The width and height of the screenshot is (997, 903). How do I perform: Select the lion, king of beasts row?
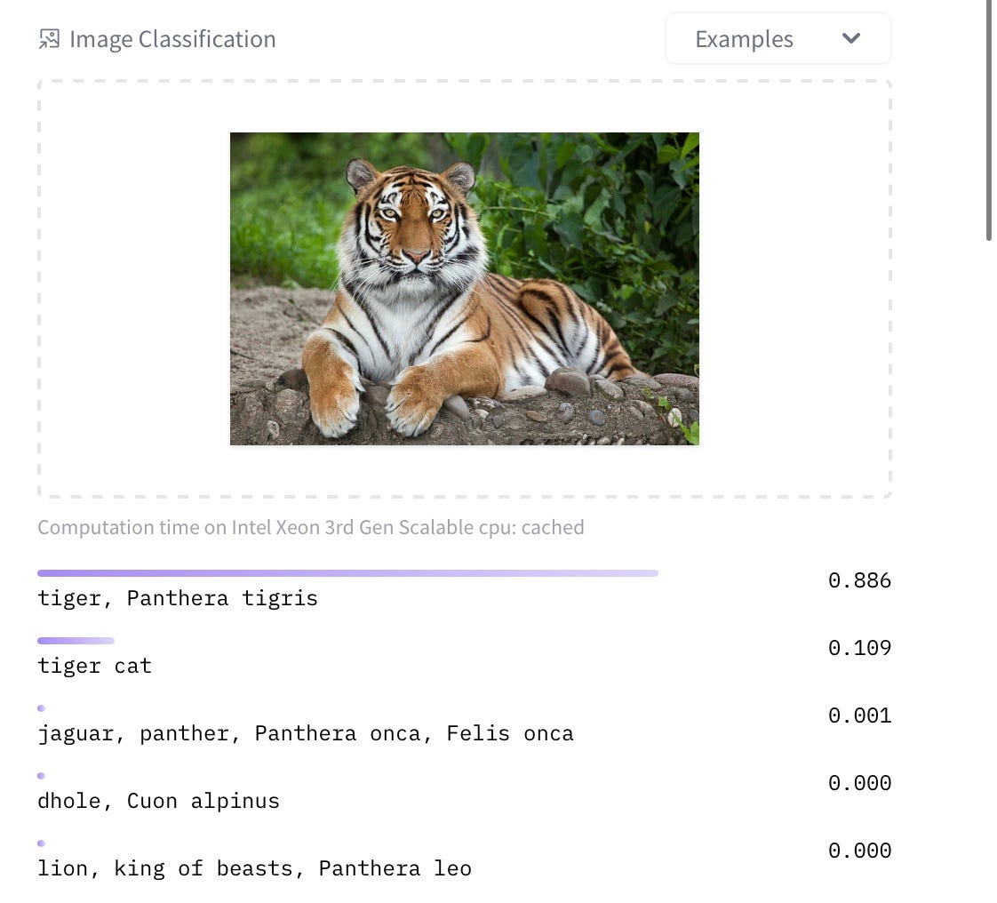pos(254,868)
